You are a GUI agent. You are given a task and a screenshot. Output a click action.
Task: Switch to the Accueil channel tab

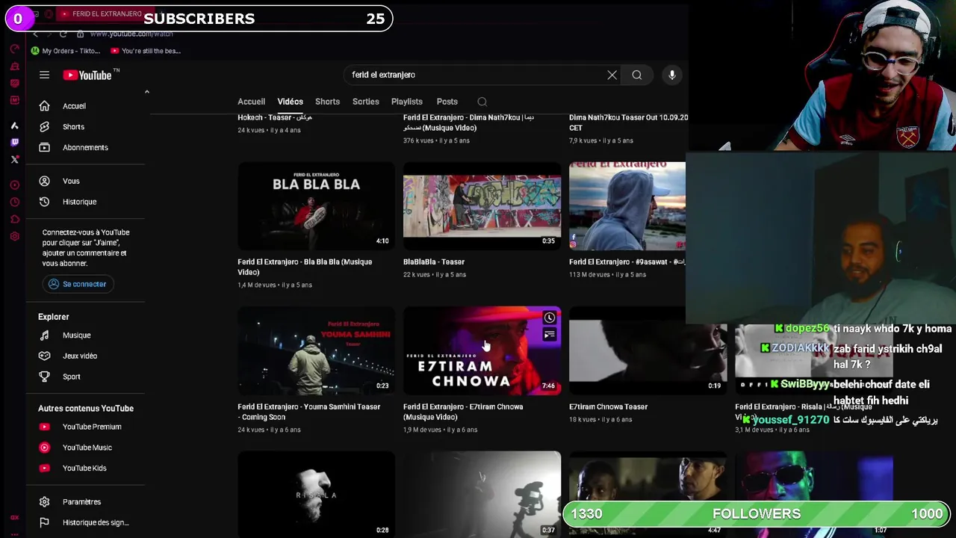pyautogui.click(x=251, y=102)
